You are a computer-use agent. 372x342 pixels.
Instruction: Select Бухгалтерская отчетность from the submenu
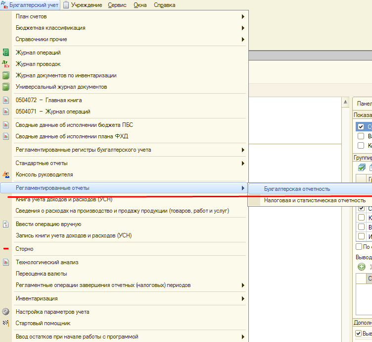[297, 189]
